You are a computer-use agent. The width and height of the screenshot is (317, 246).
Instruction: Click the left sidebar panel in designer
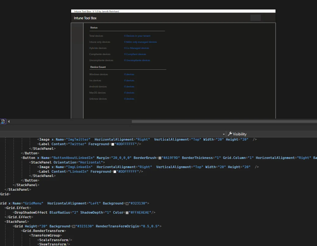77,71
